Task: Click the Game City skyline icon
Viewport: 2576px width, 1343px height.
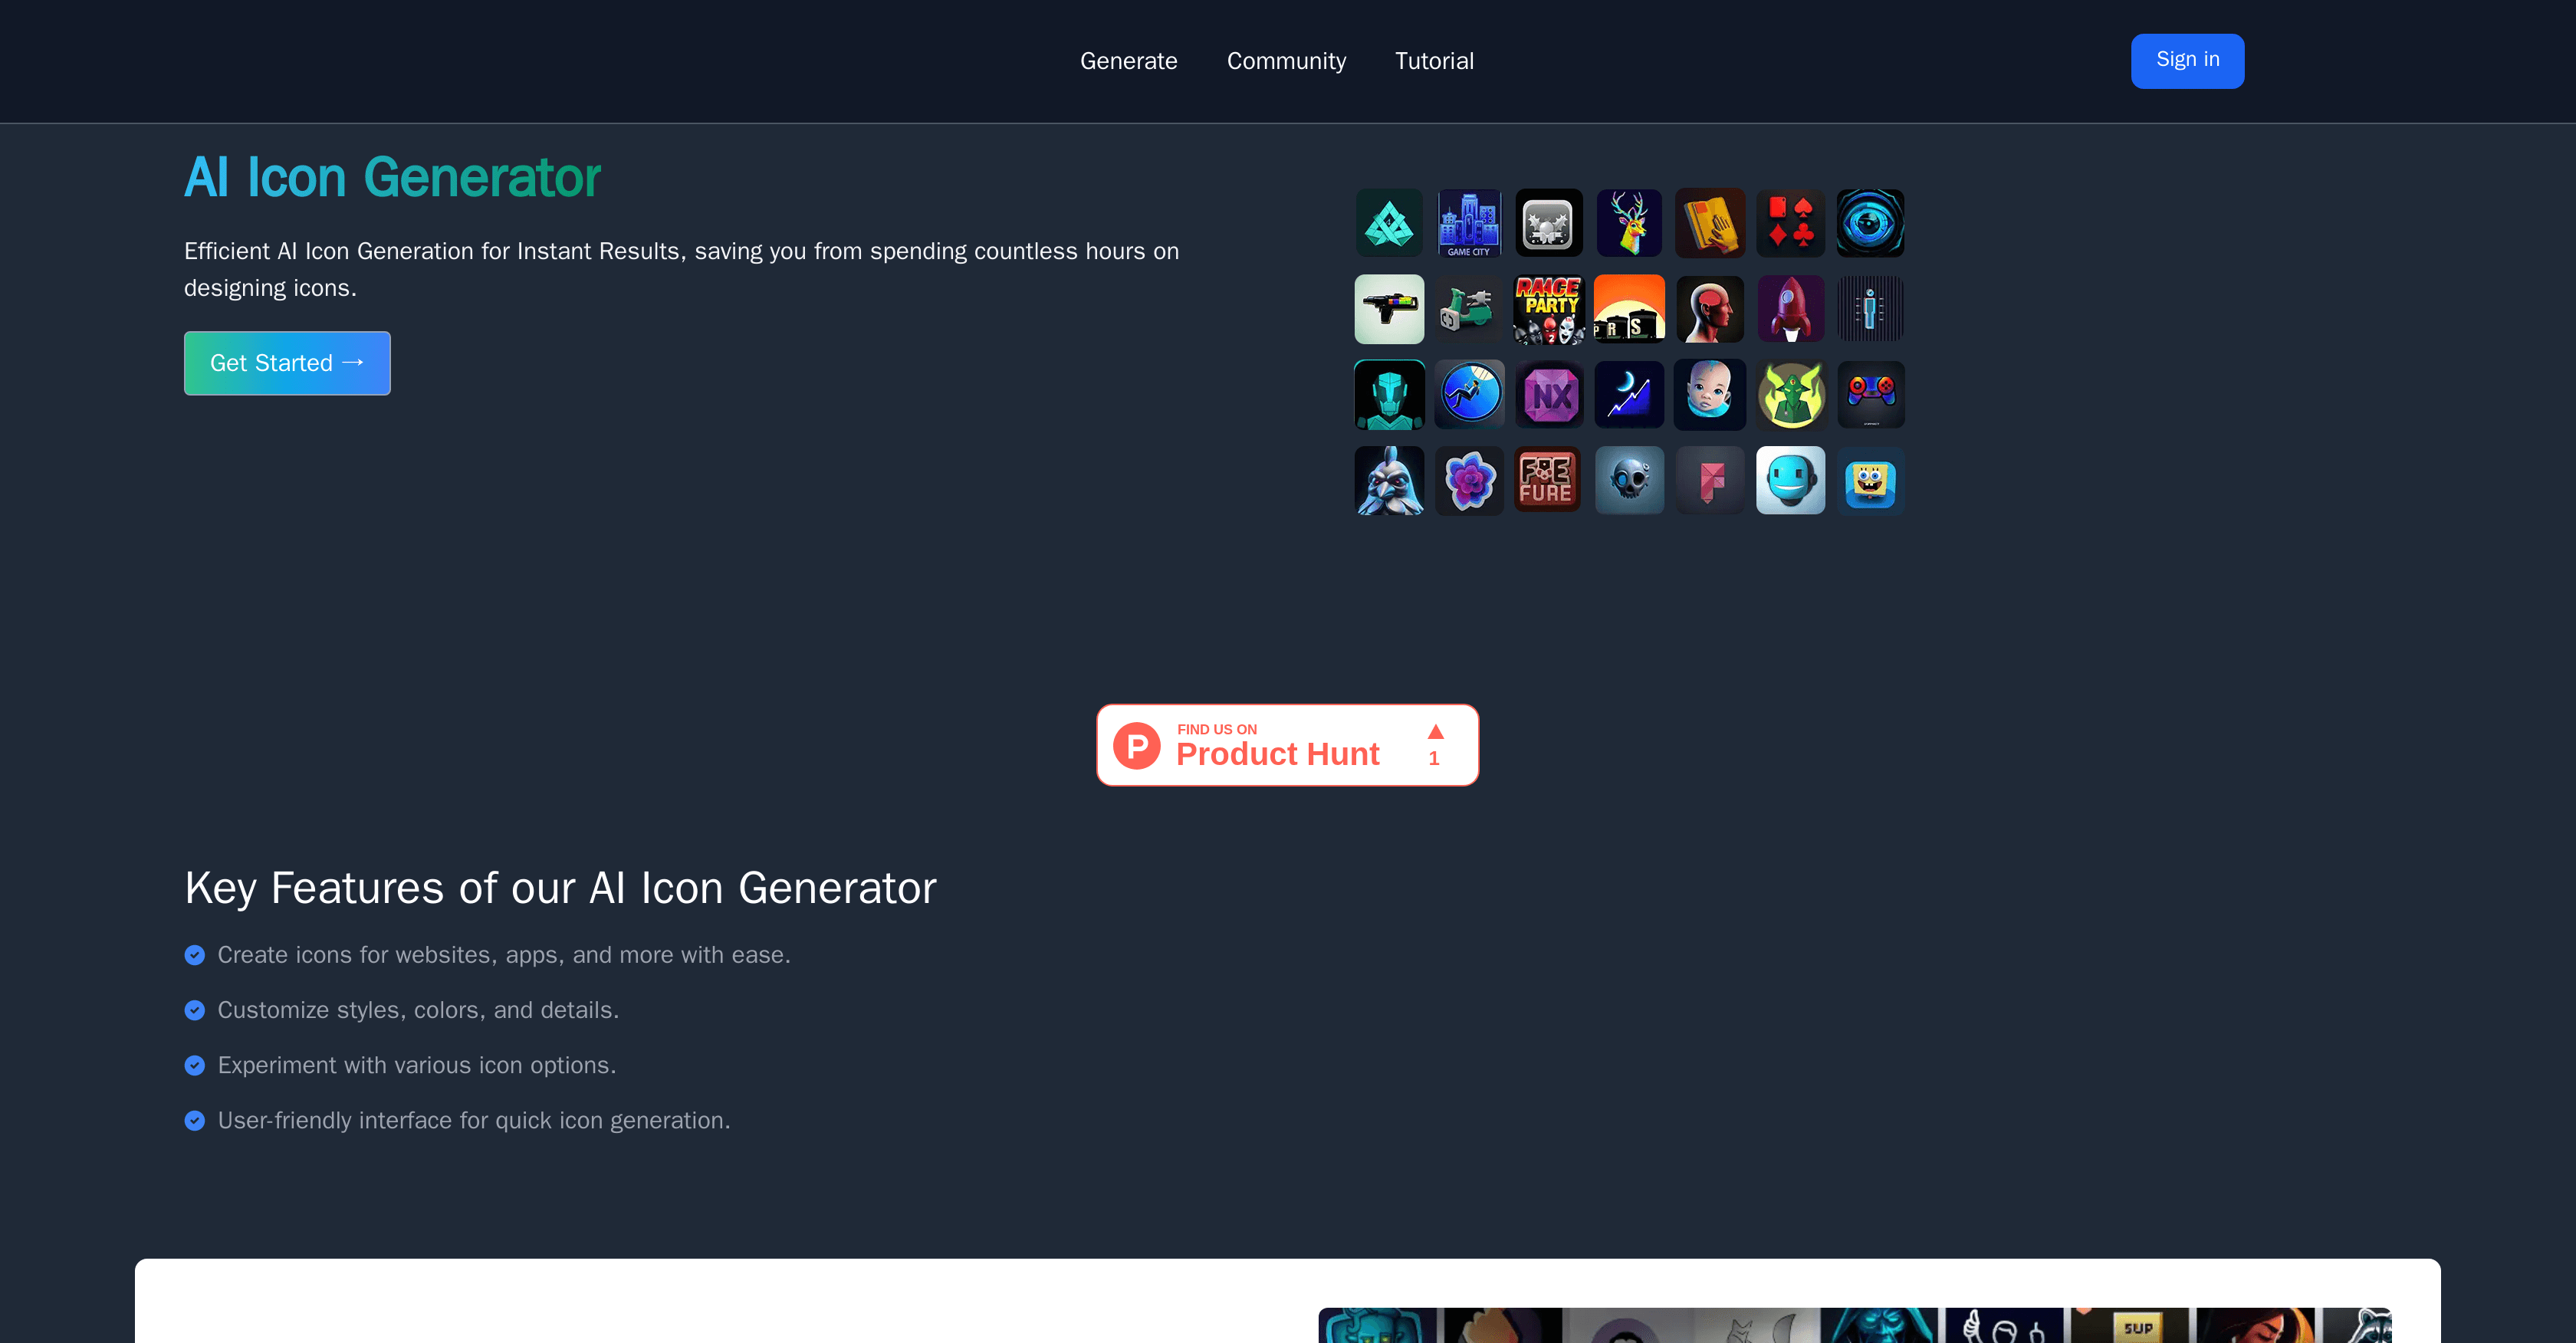Action: pyautogui.click(x=1469, y=223)
